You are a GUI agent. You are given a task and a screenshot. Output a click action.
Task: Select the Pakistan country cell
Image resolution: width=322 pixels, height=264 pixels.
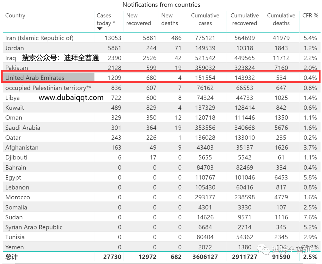(17, 68)
